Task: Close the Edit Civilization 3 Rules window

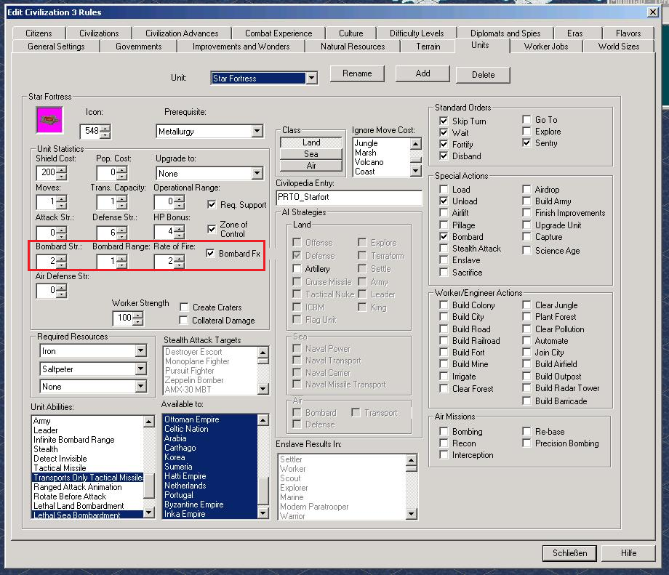Action: 653,12
